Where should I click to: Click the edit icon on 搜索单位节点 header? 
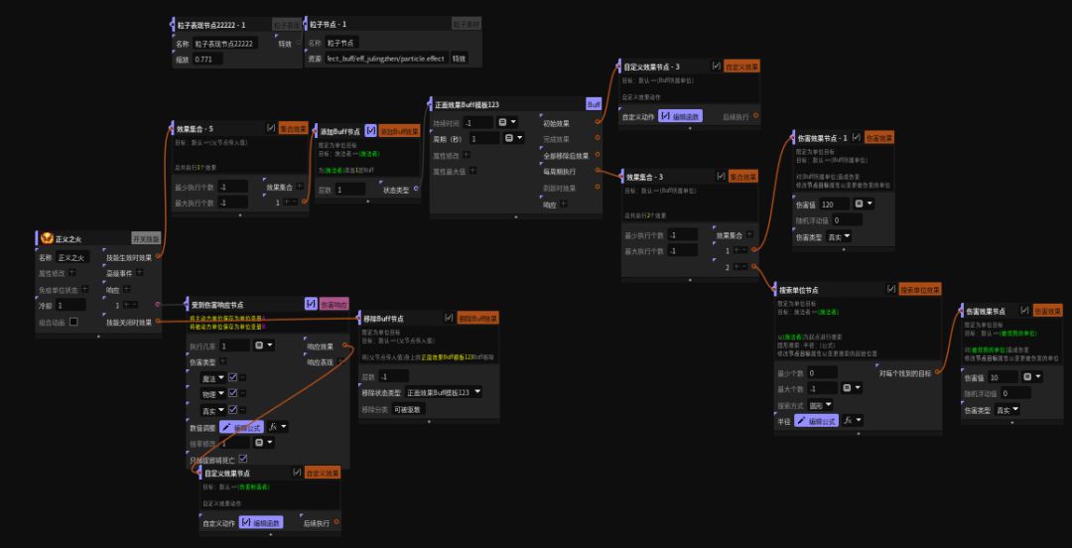890,290
